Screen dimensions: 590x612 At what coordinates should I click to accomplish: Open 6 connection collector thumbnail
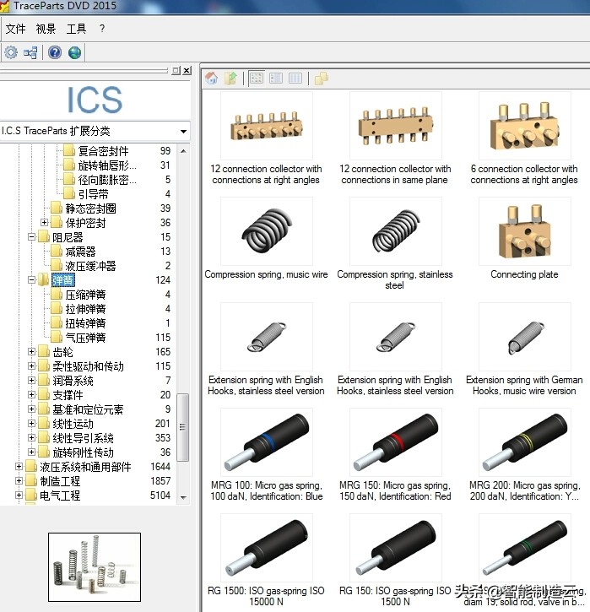[x=524, y=126]
